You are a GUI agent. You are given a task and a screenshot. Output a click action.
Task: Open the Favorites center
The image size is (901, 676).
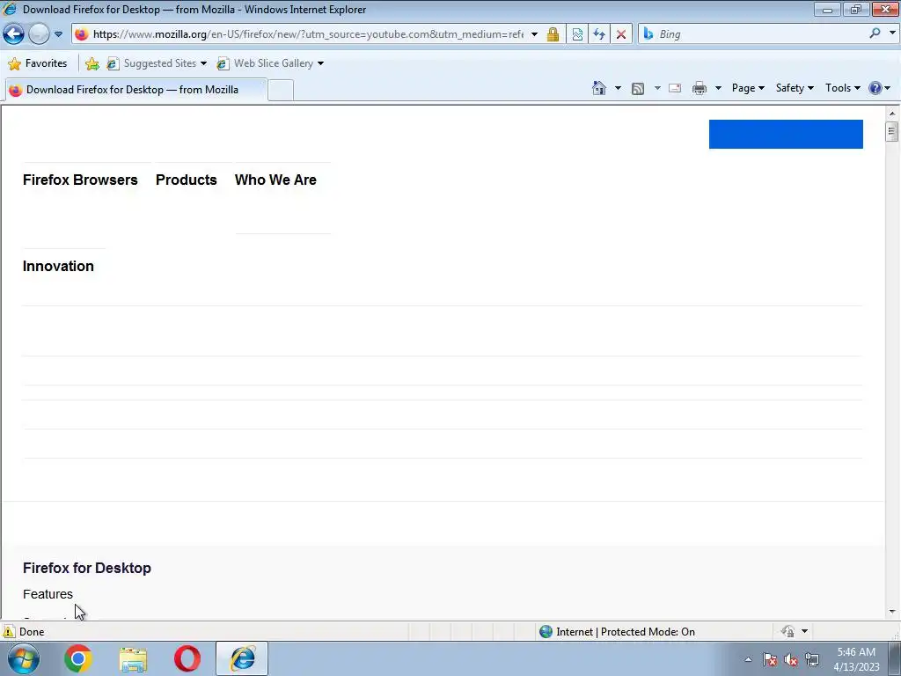(x=37, y=63)
